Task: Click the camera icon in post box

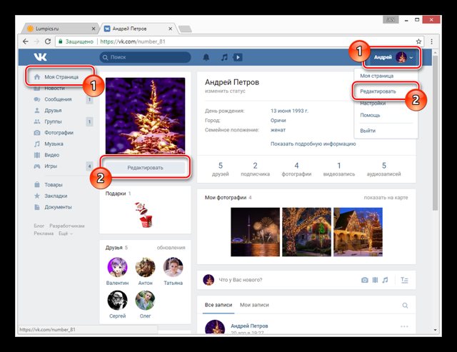Action: [x=364, y=280]
